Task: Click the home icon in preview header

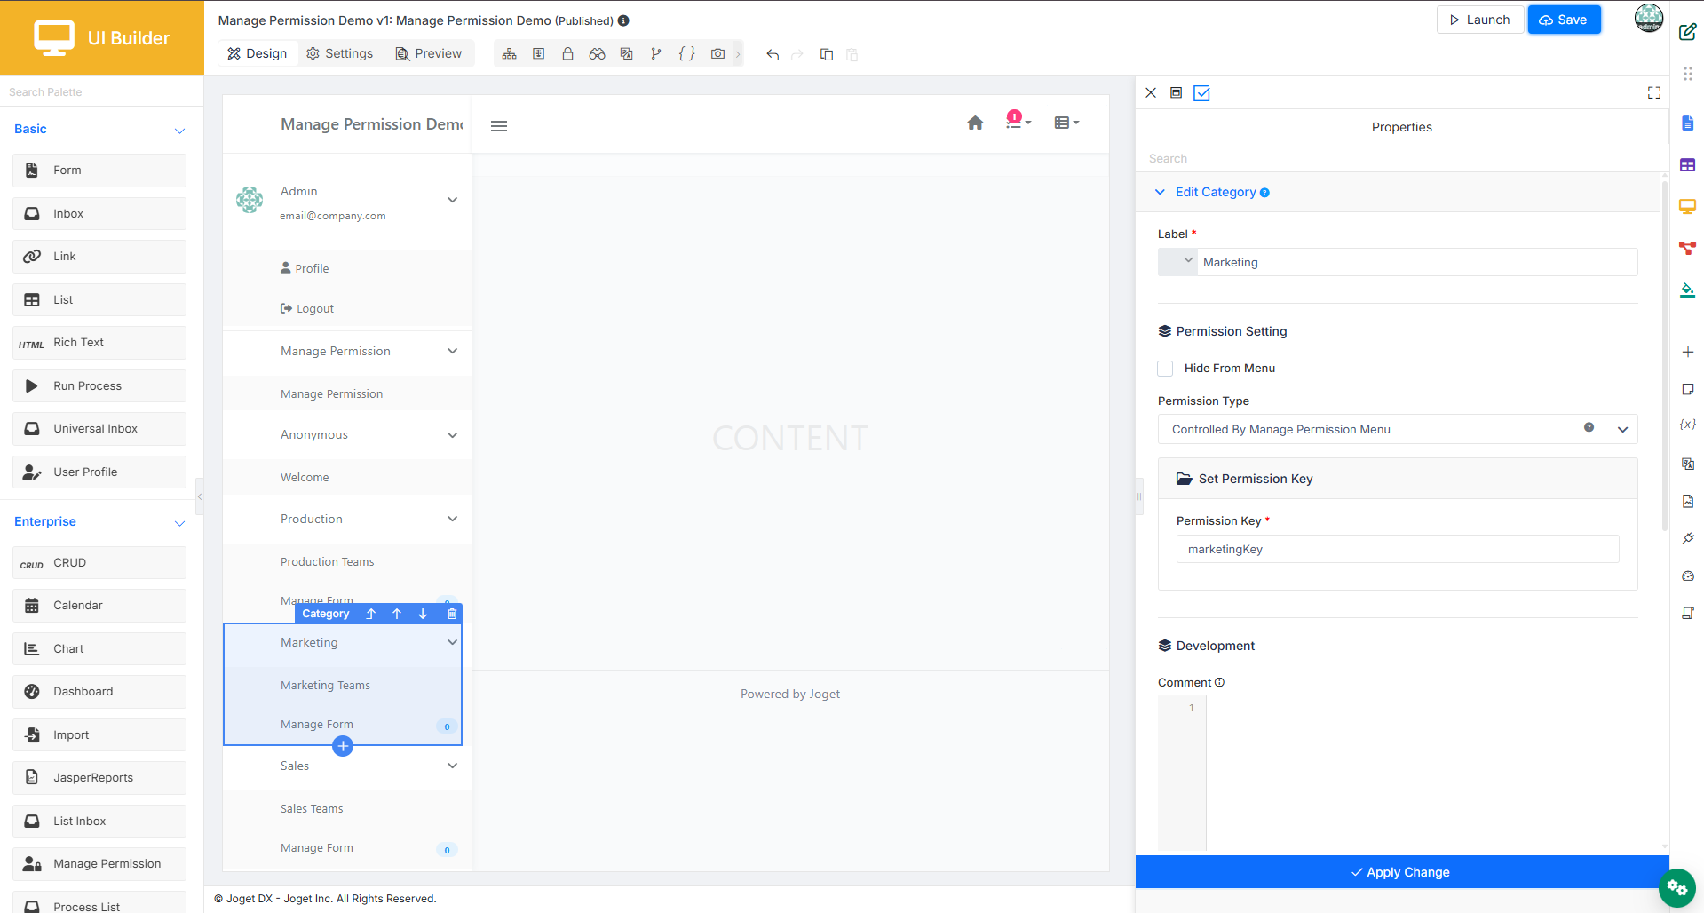Action: (975, 123)
